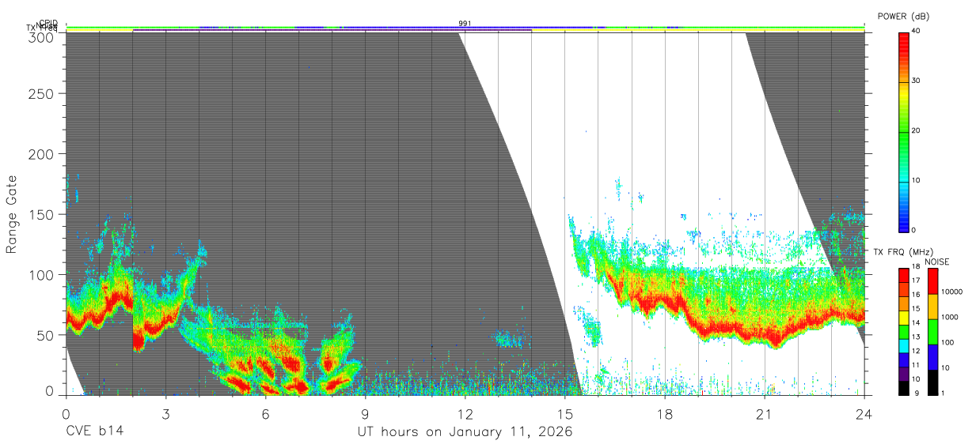
Task: Click the '15' hour tick on time axis
Action: [565, 413]
